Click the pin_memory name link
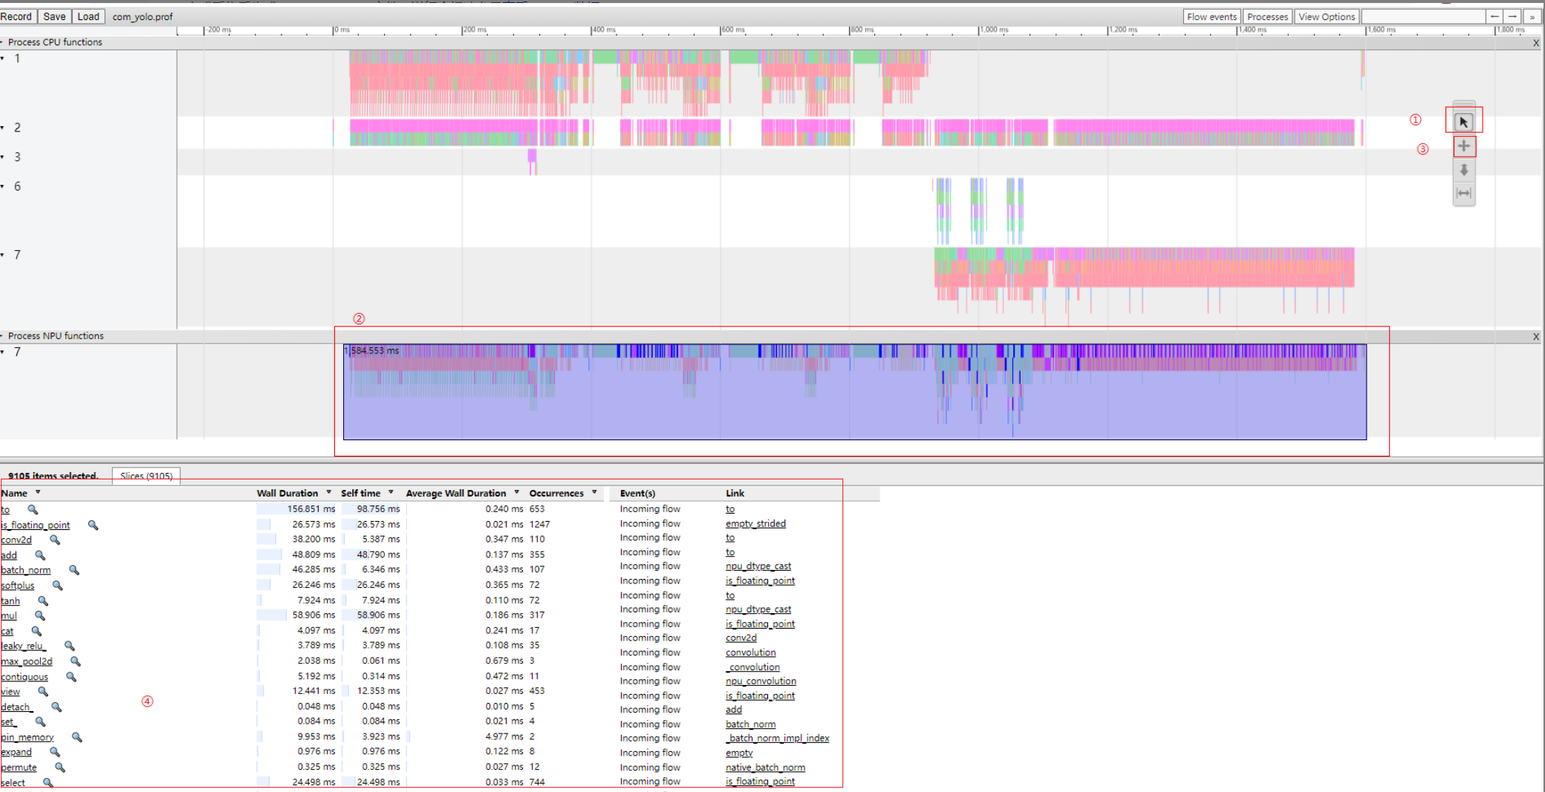1545x792 pixels. coord(27,737)
